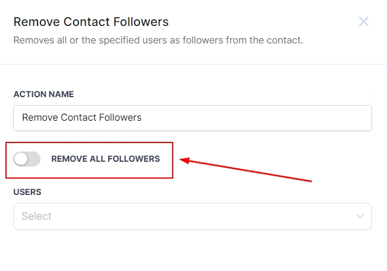The image size is (387, 271).
Task: Dismiss the dialog using the X icon
Action: point(363,22)
